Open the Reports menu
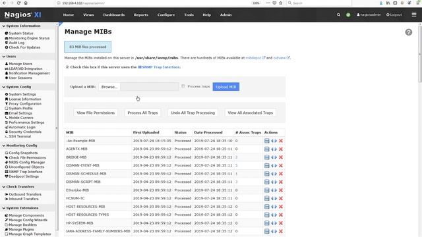Image resolution: width=422 pixels, height=237 pixels. tap(140, 14)
